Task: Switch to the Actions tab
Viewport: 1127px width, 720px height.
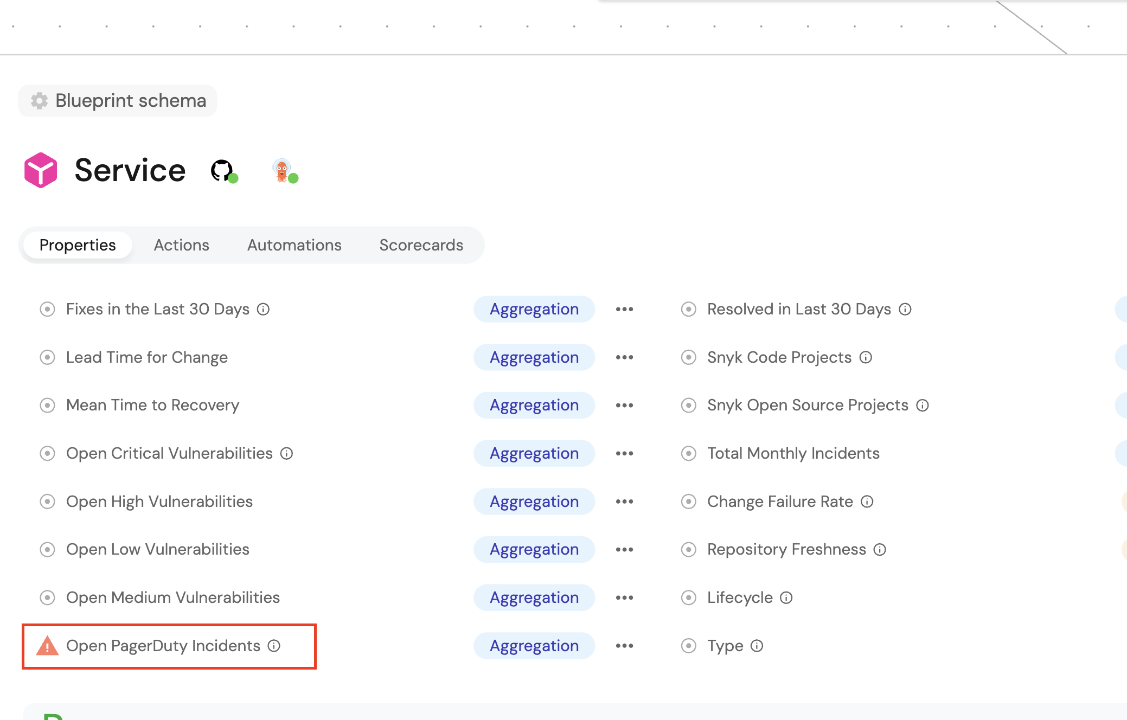Action: click(x=181, y=245)
